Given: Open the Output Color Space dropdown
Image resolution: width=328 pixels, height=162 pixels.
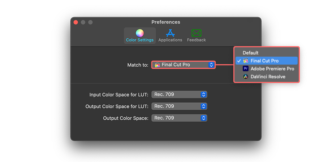Looking at the screenshot, I should pyautogui.click(x=179, y=118).
